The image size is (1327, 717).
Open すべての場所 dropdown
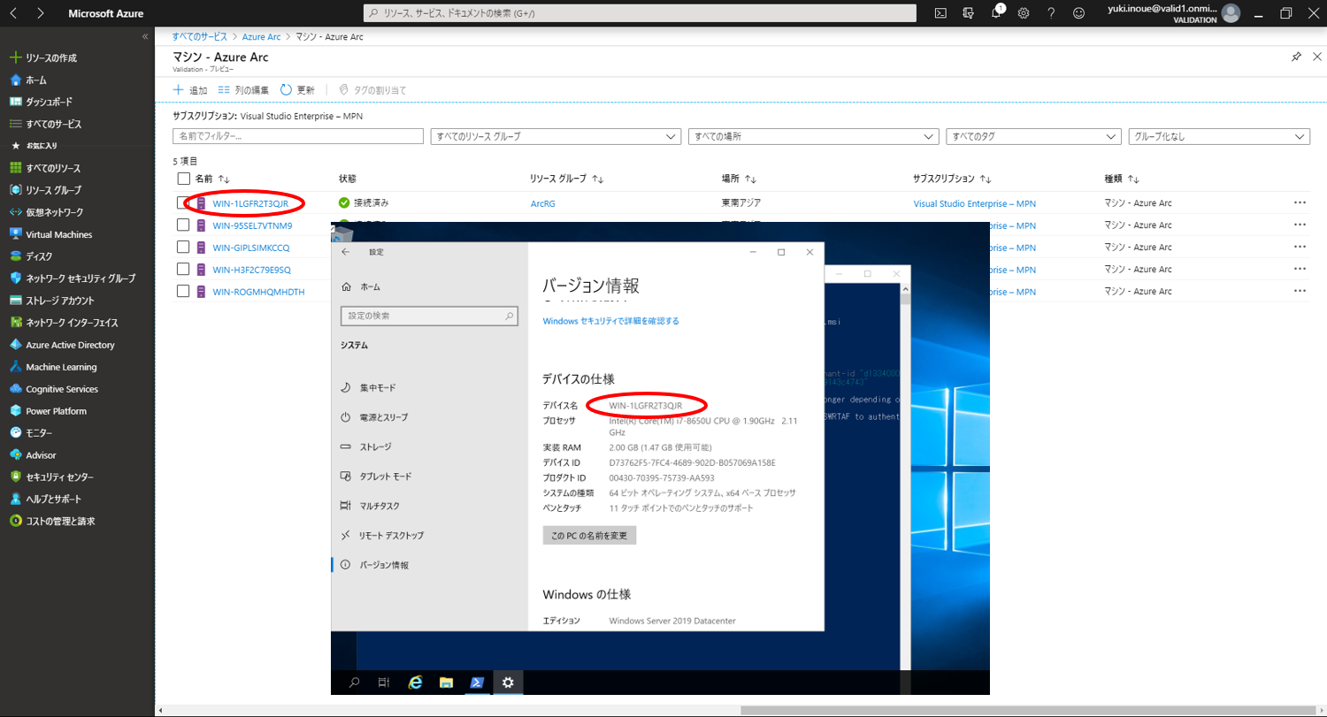813,136
